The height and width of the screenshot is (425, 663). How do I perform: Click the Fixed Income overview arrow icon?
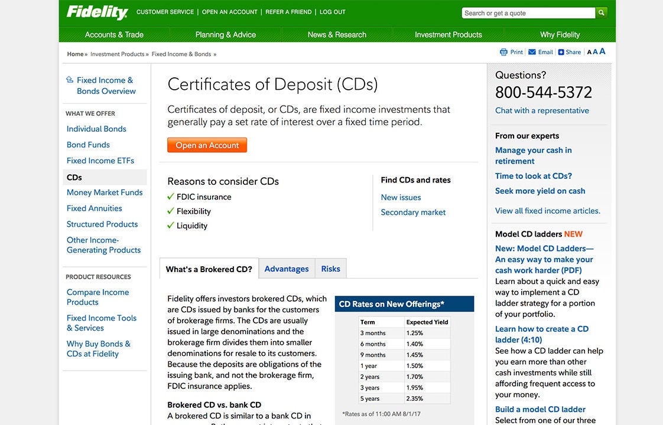click(70, 80)
